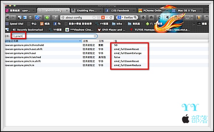Select the browser.gesture.pinch.threshold row
The width and height of the screenshot is (214, 132).
pyautogui.click(x=107, y=45)
